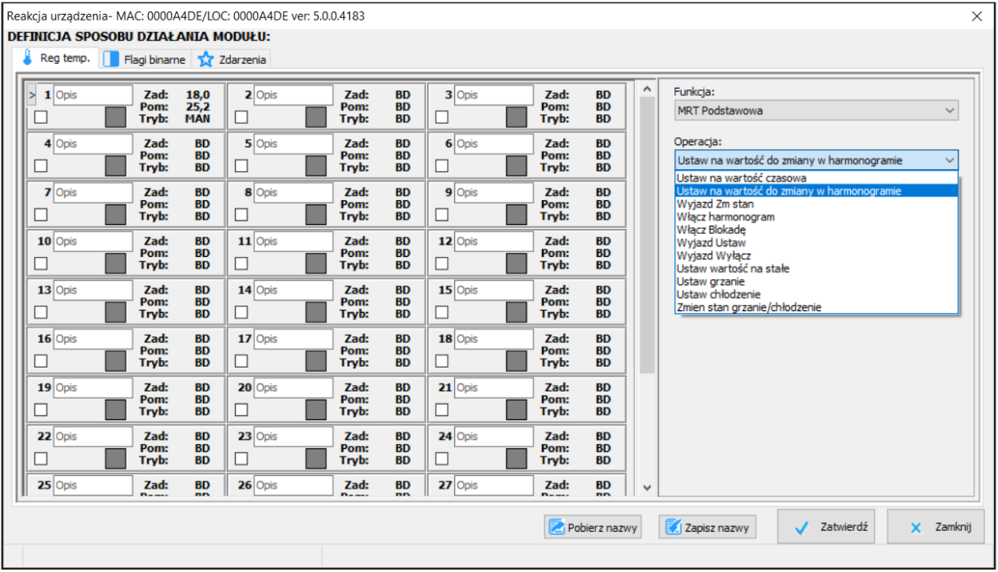Switch to the Flagi binarne tab
Image resolution: width=998 pixels, height=572 pixels.
coord(147,60)
